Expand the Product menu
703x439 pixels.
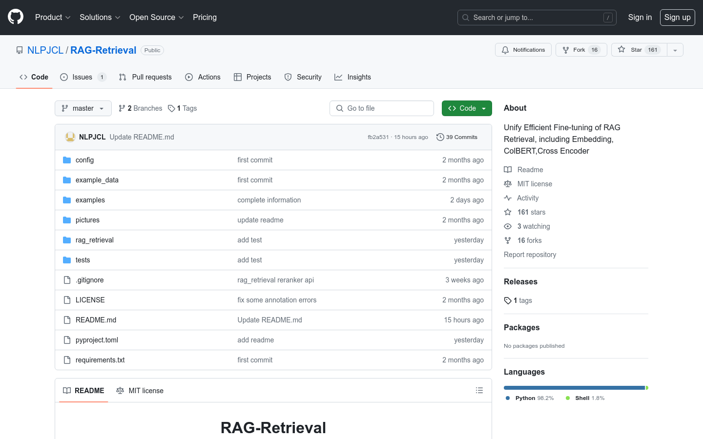53,17
